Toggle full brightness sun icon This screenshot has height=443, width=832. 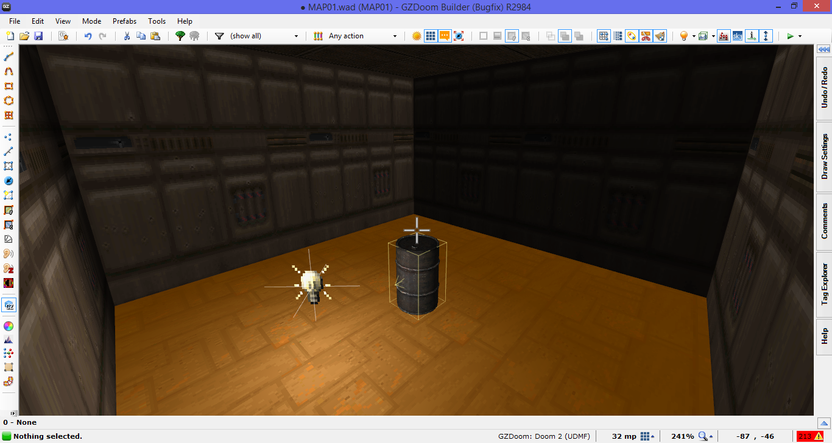pos(417,36)
